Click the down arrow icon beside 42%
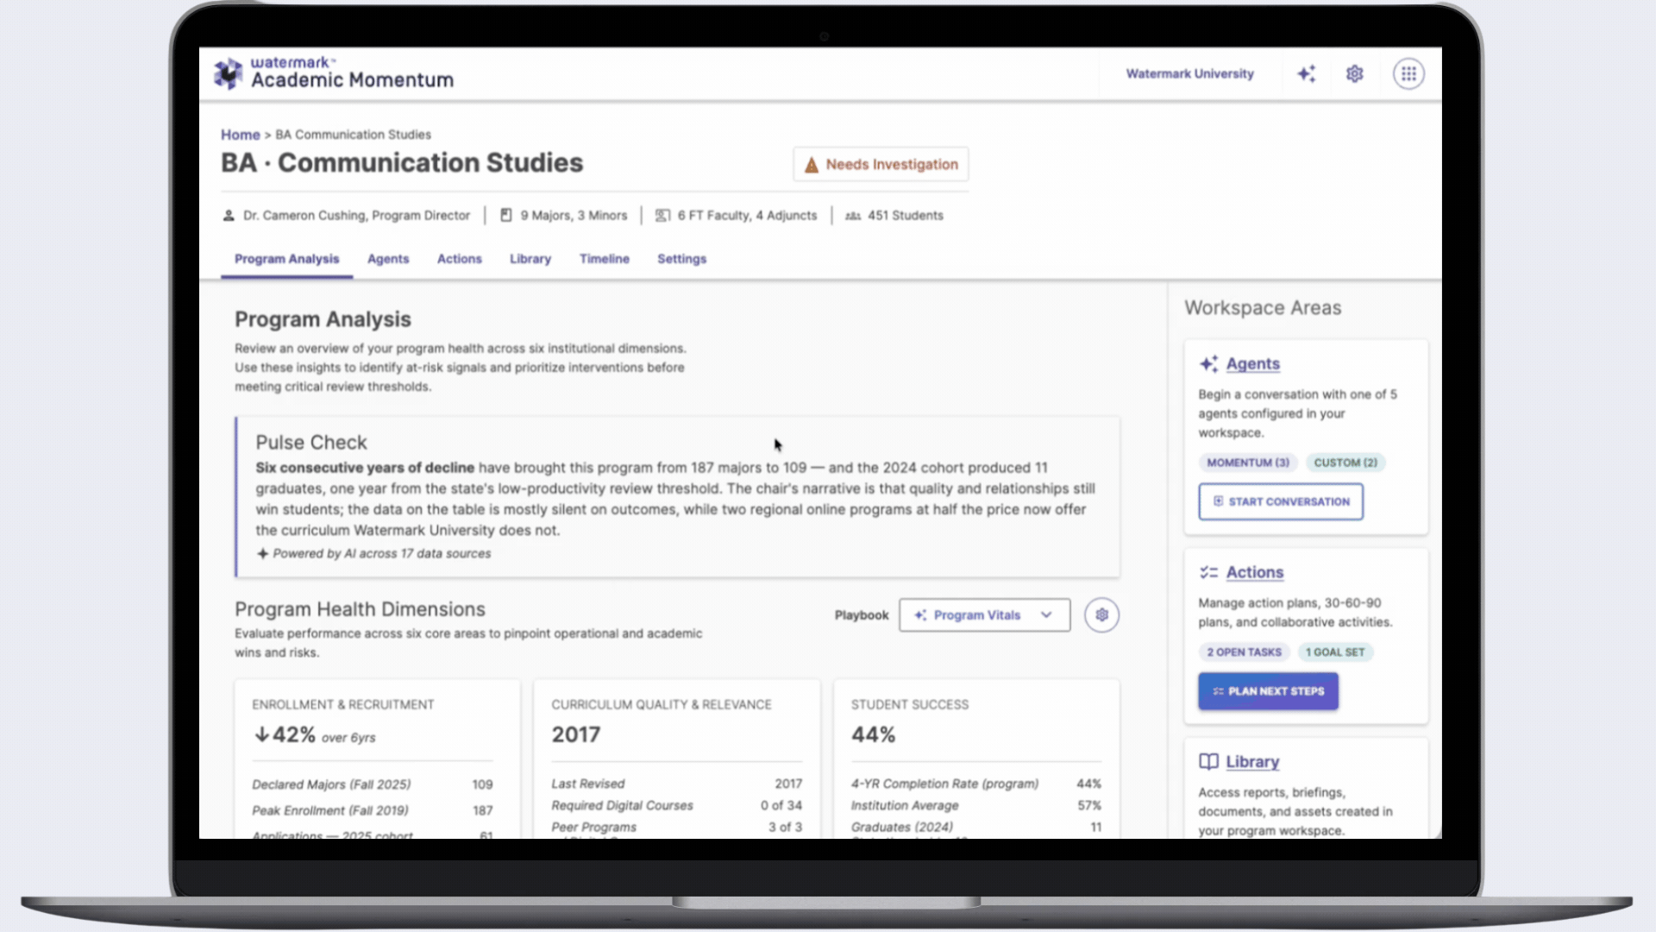Viewport: 1656px width, 932px height. point(261,734)
